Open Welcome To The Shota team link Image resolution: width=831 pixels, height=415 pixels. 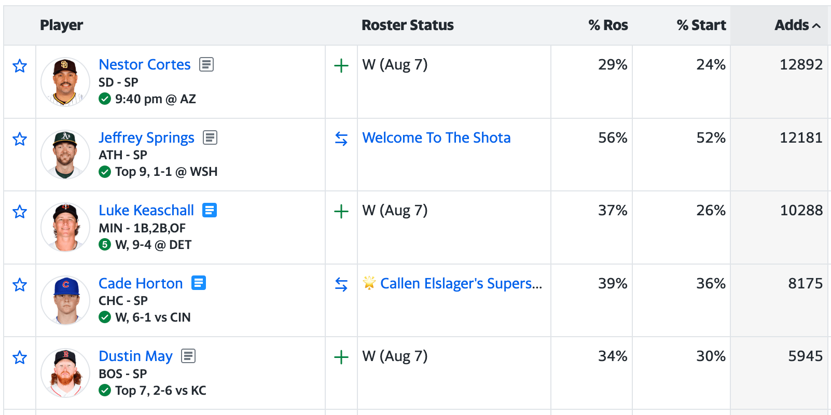click(436, 137)
